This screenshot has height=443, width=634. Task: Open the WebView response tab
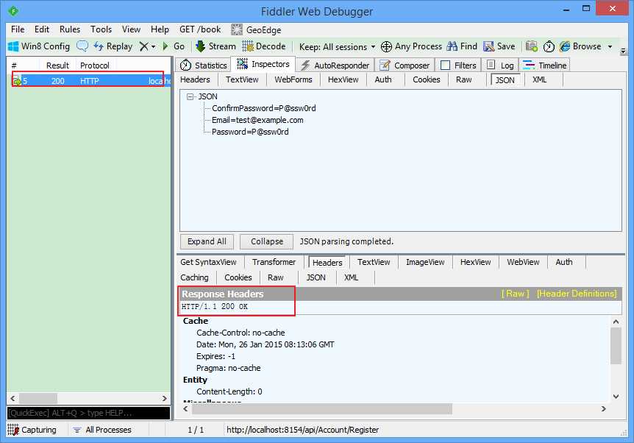click(523, 262)
